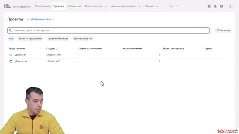
Task: Open the Добавить проект dropdown
Action: pos(42,19)
